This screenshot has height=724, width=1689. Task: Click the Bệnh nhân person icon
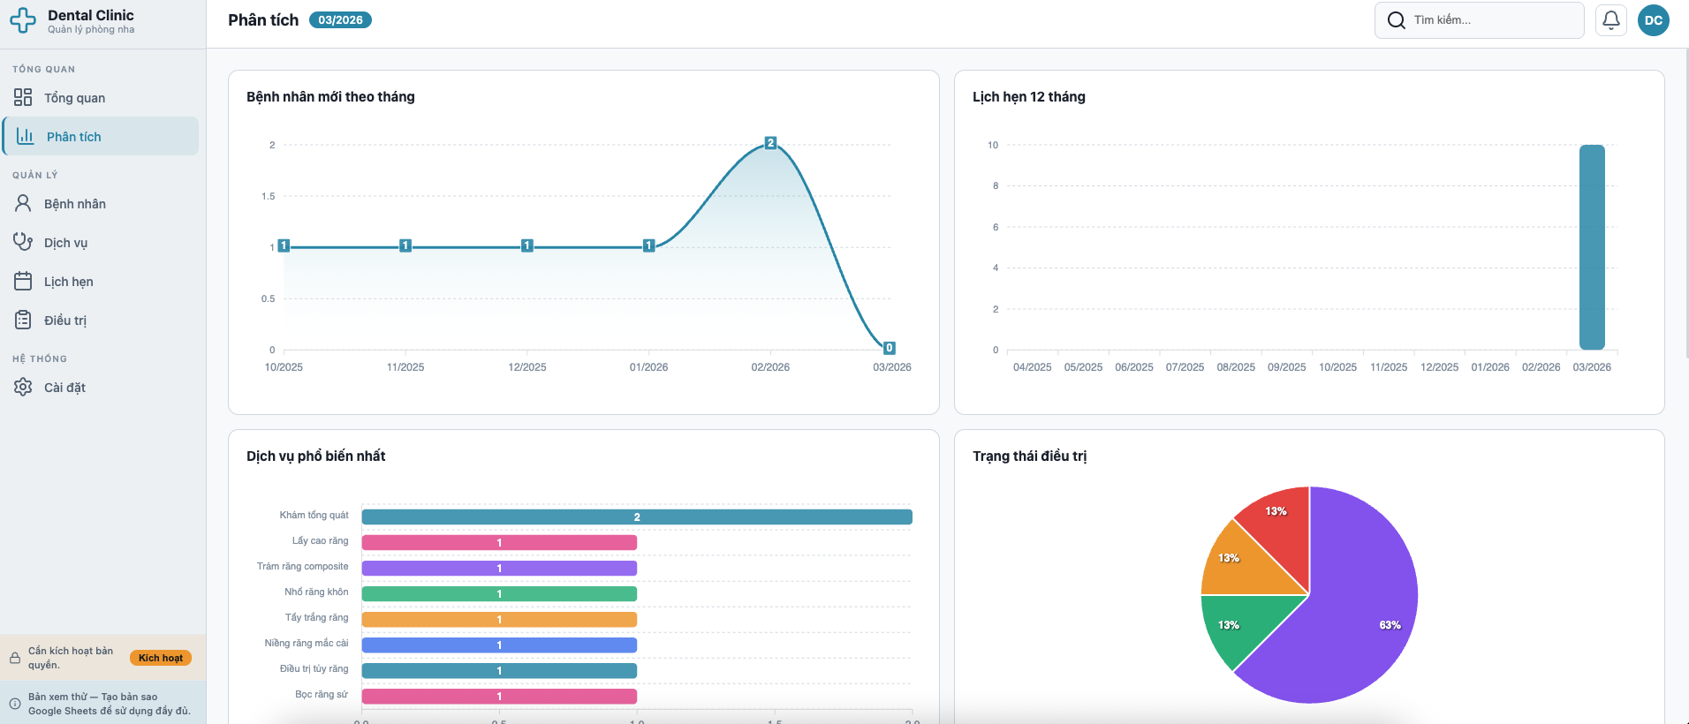point(23,204)
